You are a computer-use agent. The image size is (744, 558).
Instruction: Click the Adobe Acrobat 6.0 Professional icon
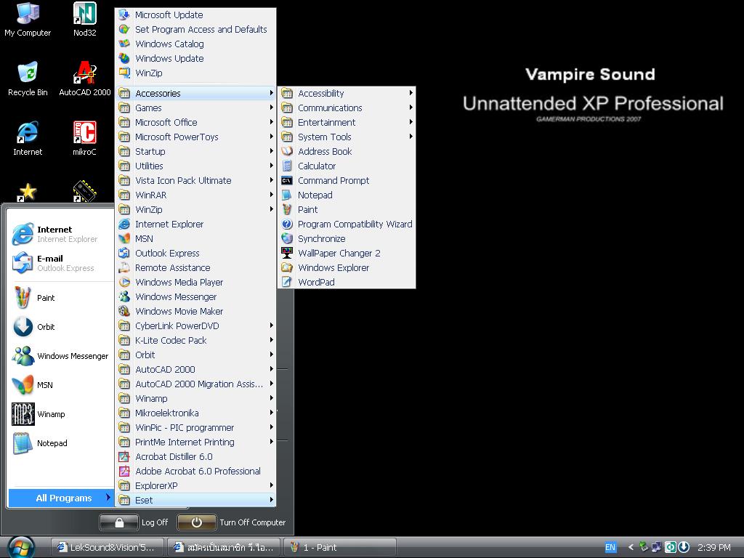click(124, 471)
